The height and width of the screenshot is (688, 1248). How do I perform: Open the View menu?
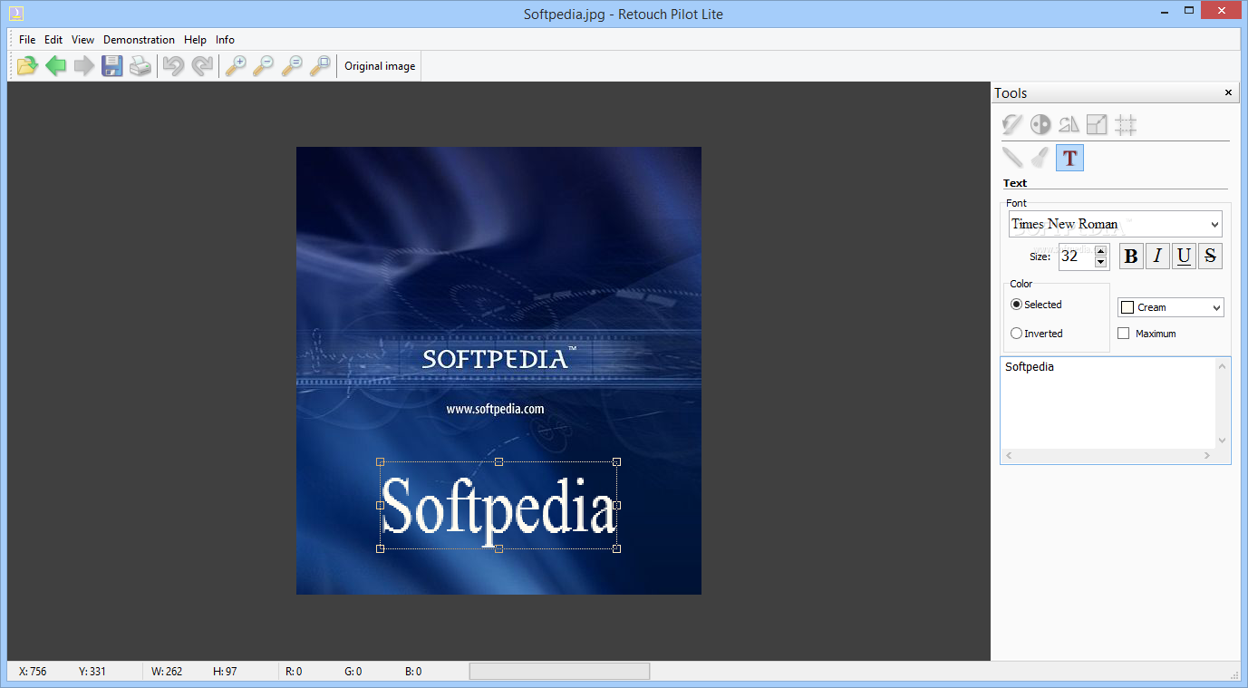(x=82, y=40)
